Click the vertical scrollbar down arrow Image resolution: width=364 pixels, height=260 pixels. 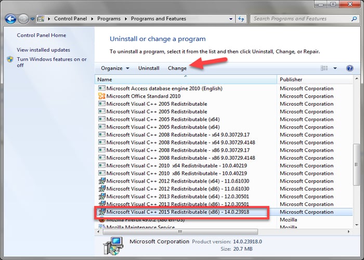pos(357,225)
